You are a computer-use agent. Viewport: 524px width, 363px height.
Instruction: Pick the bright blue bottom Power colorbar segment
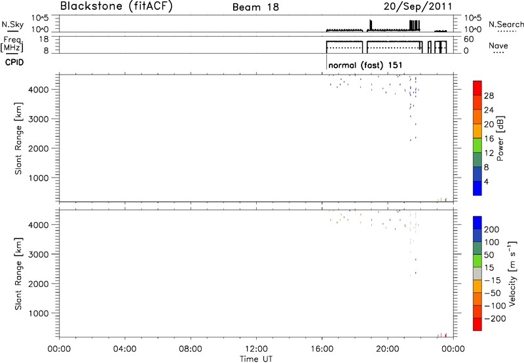click(477, 188)
